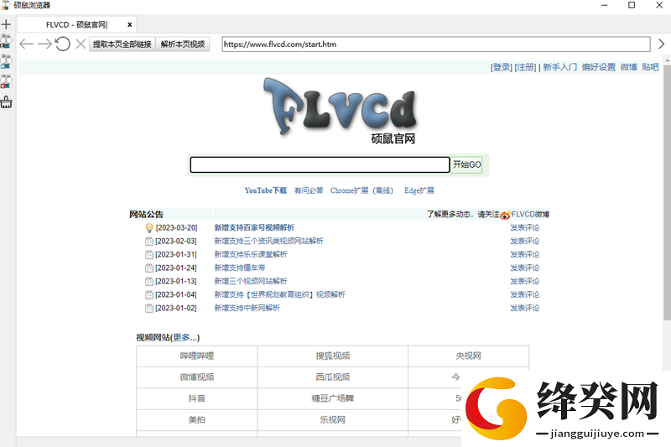This screenshot has width=671, height=447.
Task: Open the 搜狐视频 site cell
Action: tap(332, 356)
